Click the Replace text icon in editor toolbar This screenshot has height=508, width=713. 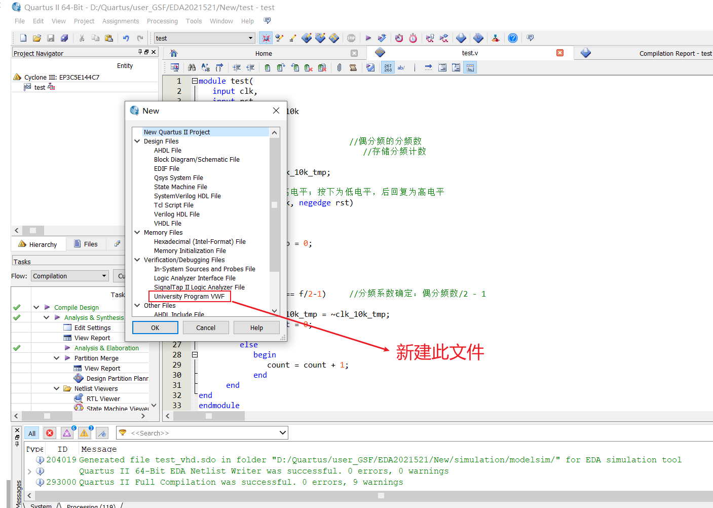click(205, 67)
